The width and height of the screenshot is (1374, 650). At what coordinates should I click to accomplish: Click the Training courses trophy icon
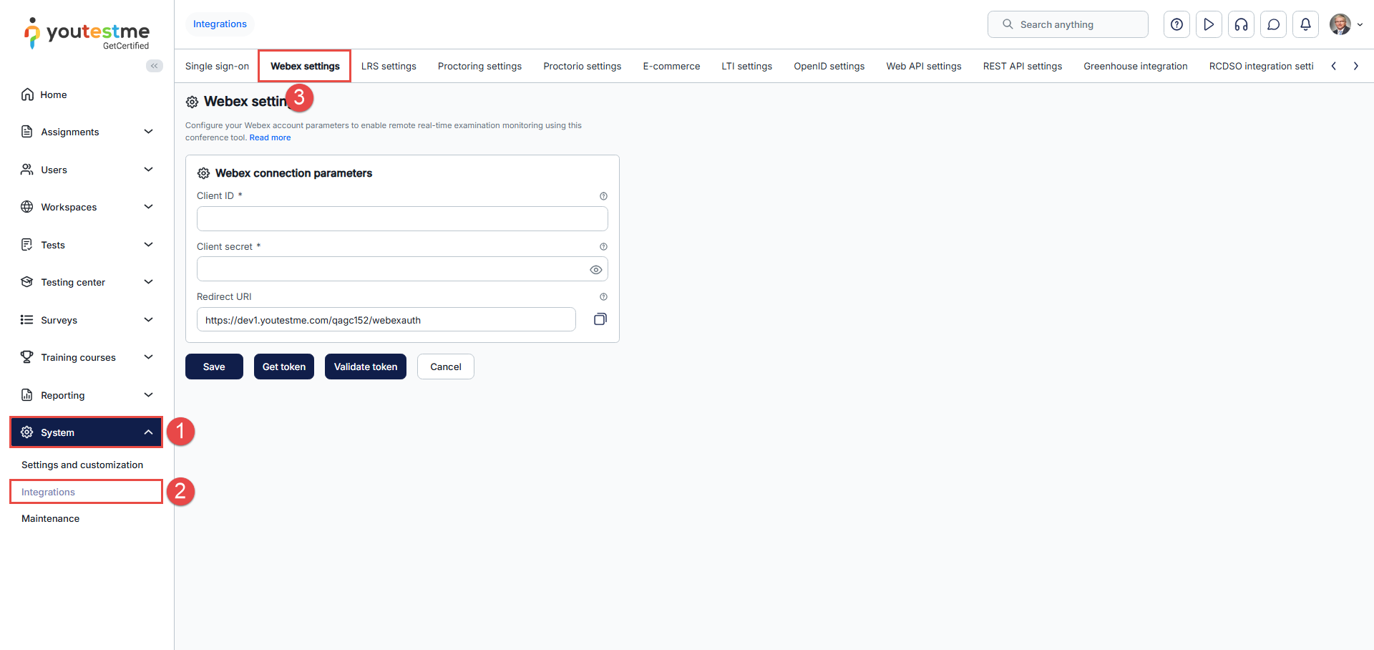27,357
